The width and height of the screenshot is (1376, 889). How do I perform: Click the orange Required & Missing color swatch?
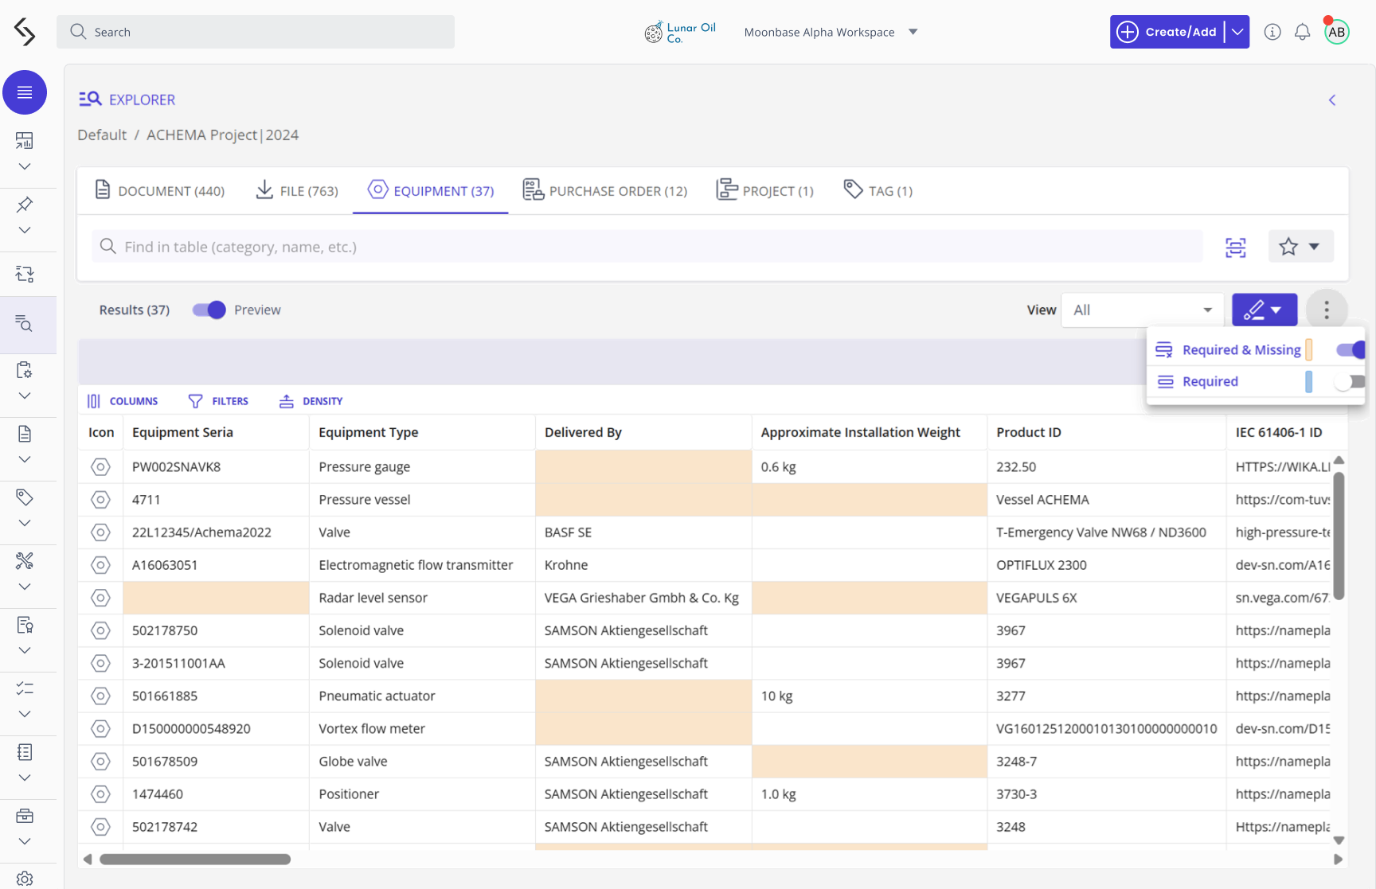point(1309,350)
